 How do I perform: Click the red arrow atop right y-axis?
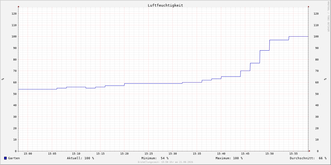click(x=308, y=6)
